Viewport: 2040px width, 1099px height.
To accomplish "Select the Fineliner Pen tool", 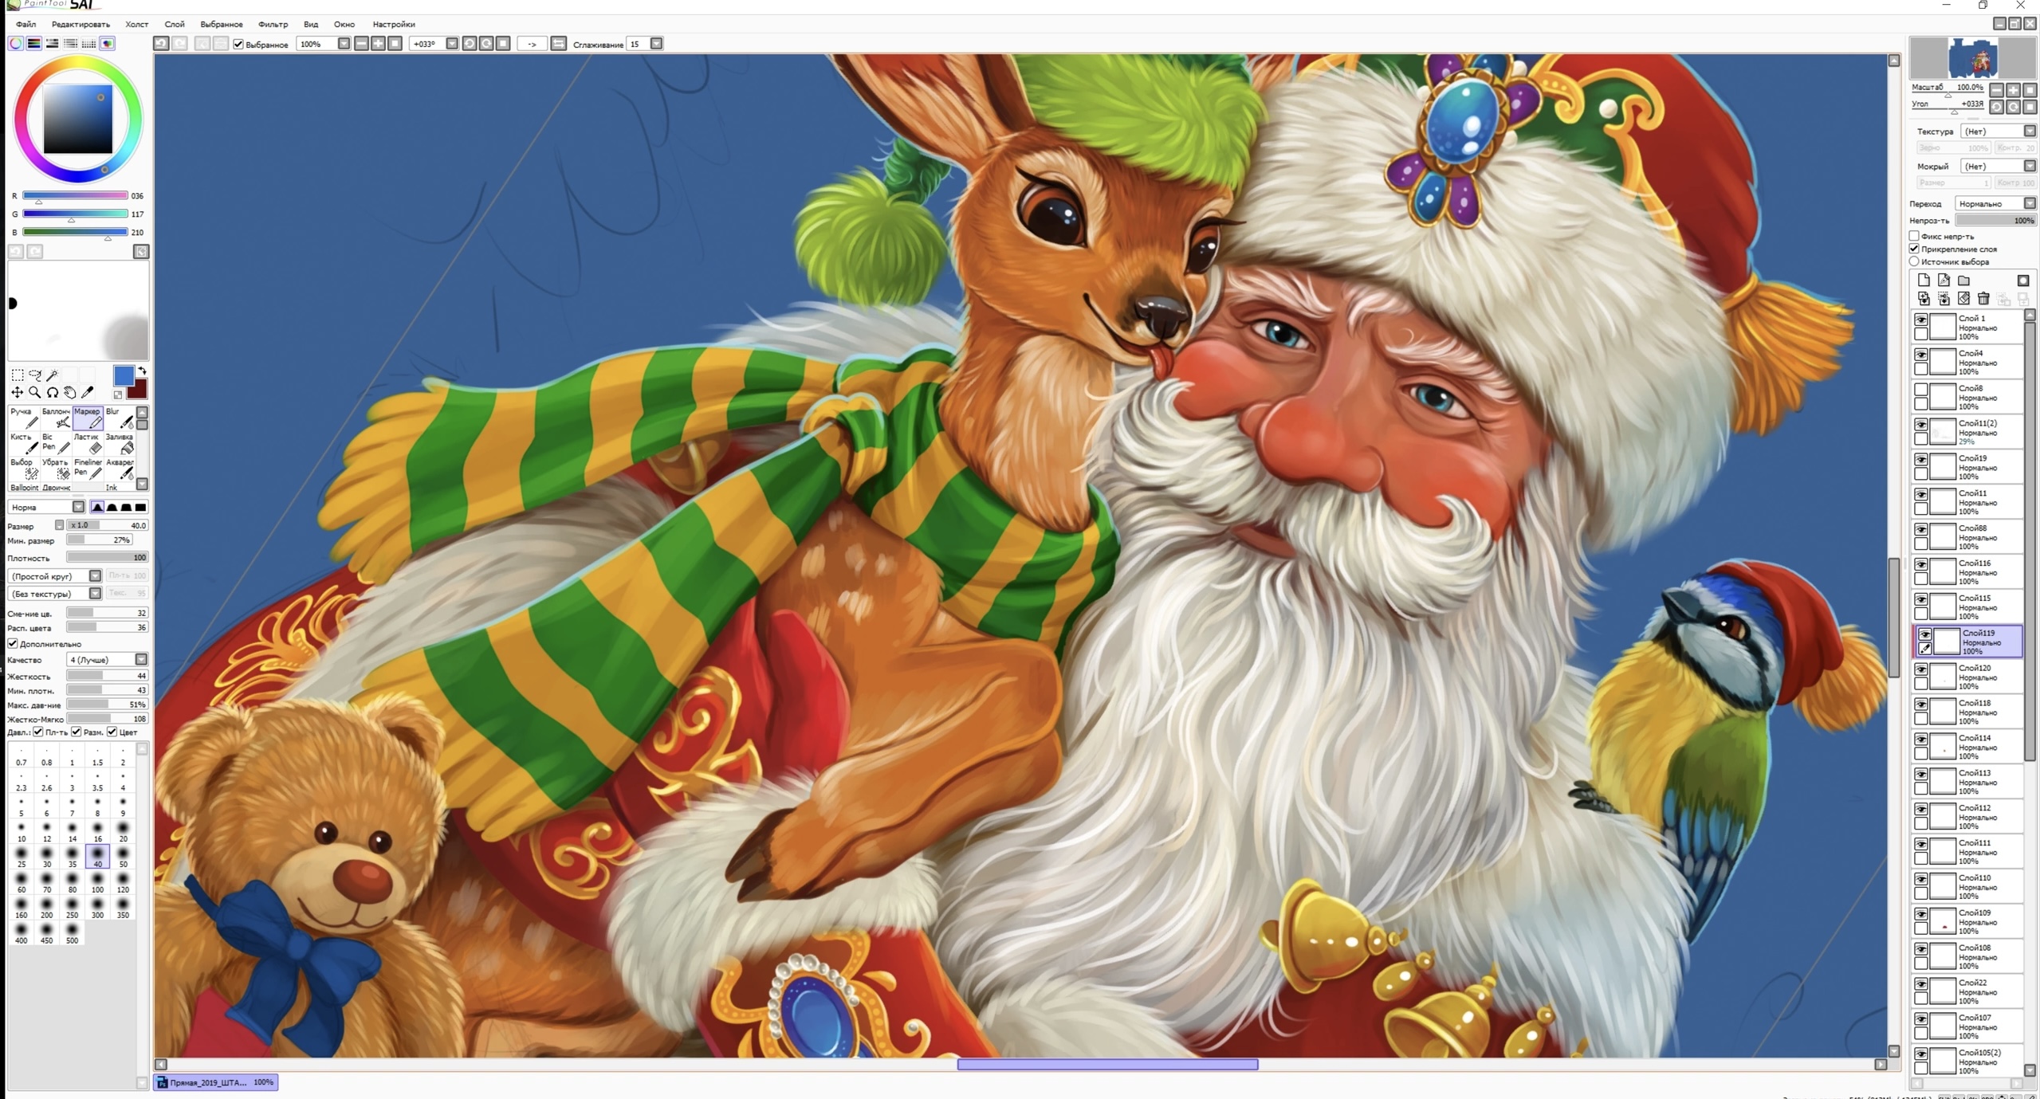I will tap(88, 469).
